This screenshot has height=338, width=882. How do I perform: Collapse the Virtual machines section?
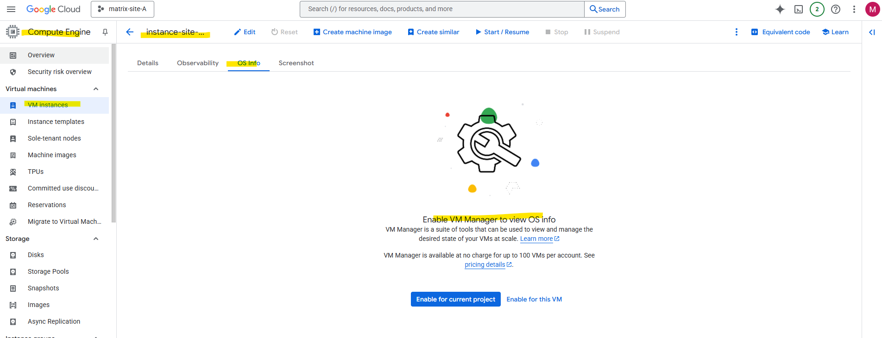pyautogui.click(x=96, y=89)
